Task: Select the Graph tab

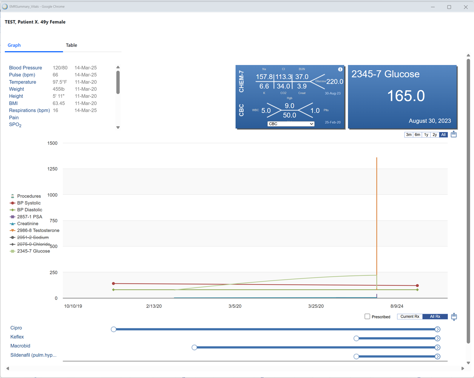Action: (14, 45)
